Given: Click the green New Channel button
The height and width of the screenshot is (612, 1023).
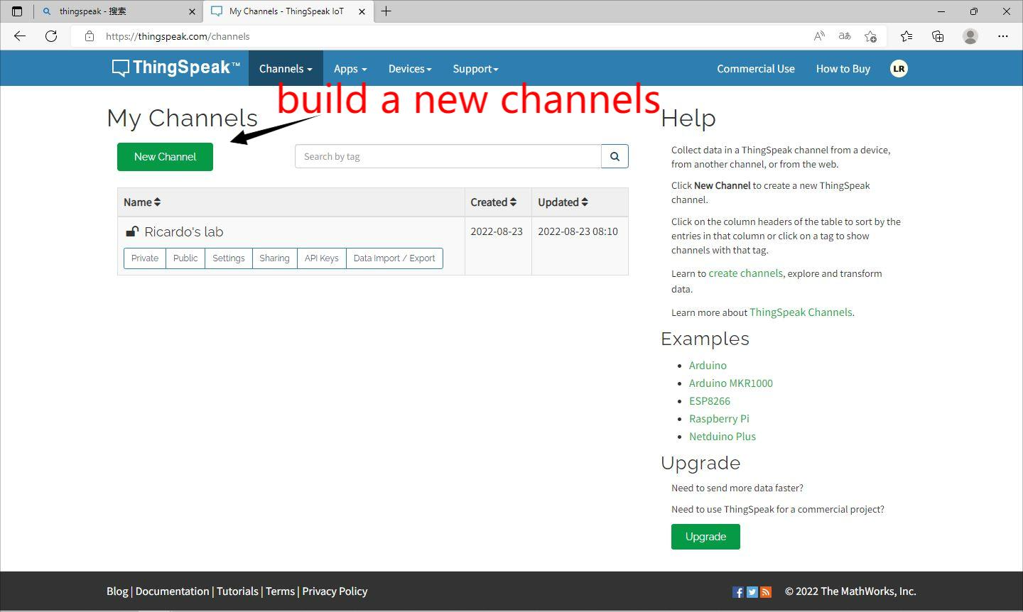Looking at the screenshot, I should point(165,157).
